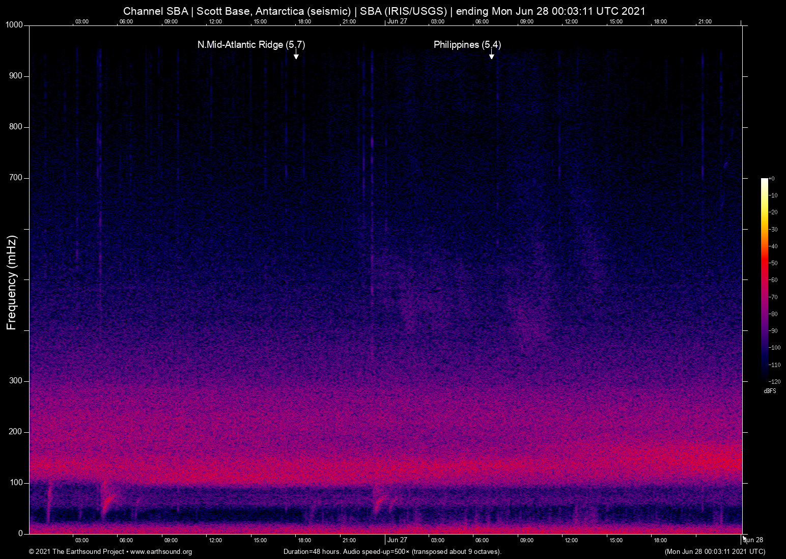Click the Jun 28 label at bottom right
Viewport: 786px width, 559px height.
(x=753, y=540)
